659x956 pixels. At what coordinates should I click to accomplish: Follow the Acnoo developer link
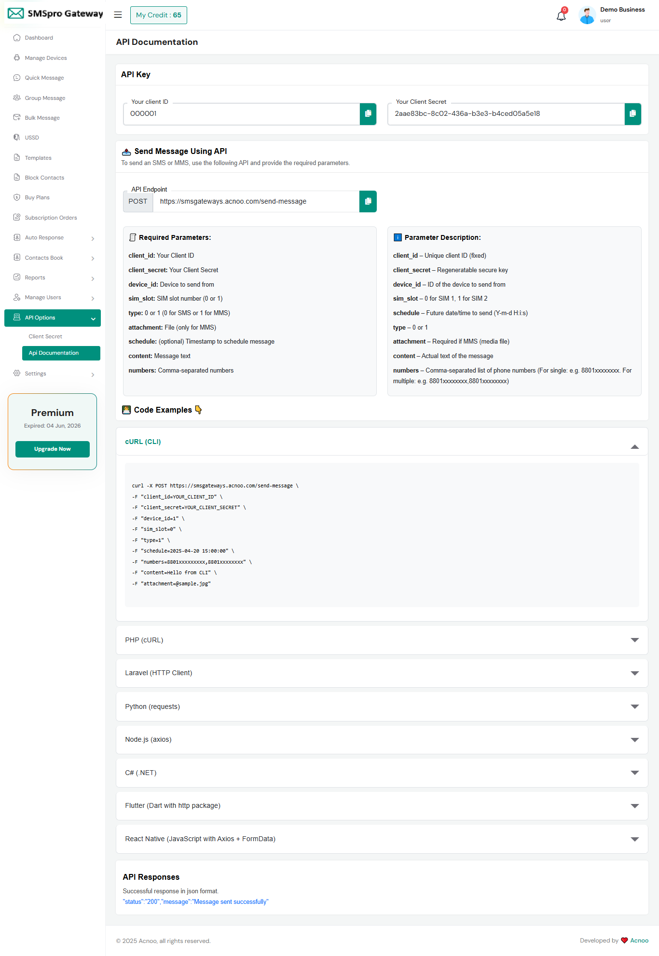click(x=639, y=941)
